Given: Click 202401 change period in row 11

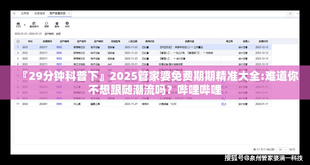Looking at the screenshot, I should click(48, 104).
